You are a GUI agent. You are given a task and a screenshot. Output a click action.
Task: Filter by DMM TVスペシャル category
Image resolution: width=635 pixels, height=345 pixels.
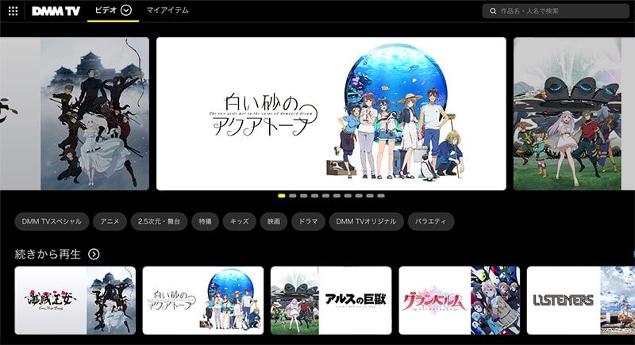click(50, 221)
